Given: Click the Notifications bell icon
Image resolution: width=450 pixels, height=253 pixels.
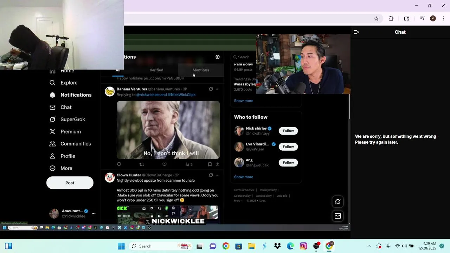Looking at the screenshot, I should coord(52,95).
